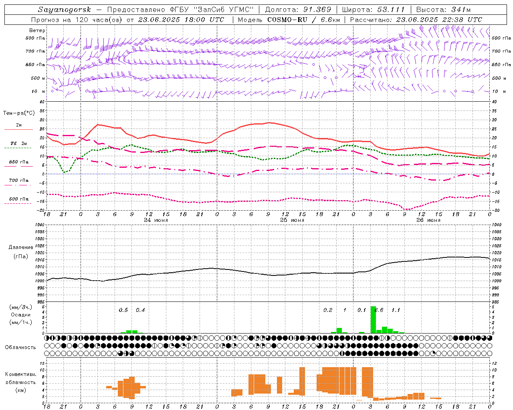This screenshot has width=513, height=410.
Task: Click the '(мм/3ч.)' precipitation unit label
Action: tap(20, 307)
